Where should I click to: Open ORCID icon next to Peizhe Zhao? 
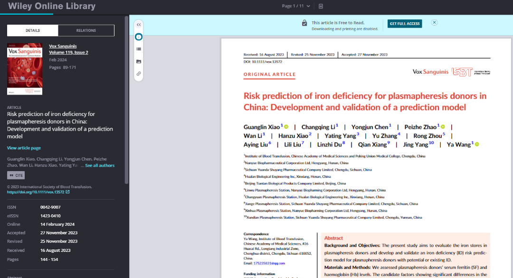coord(443,127)
